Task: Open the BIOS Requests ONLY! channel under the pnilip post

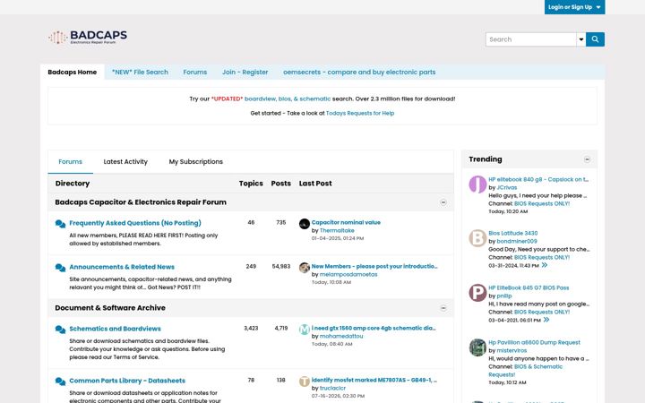Action: coord(542,313)
